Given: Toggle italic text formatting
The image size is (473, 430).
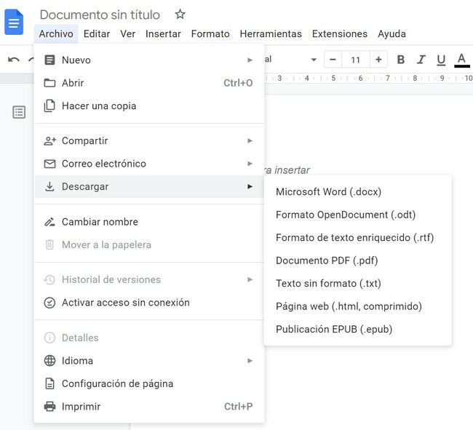Looking at the screenshot, I should (x=421, y=60).
